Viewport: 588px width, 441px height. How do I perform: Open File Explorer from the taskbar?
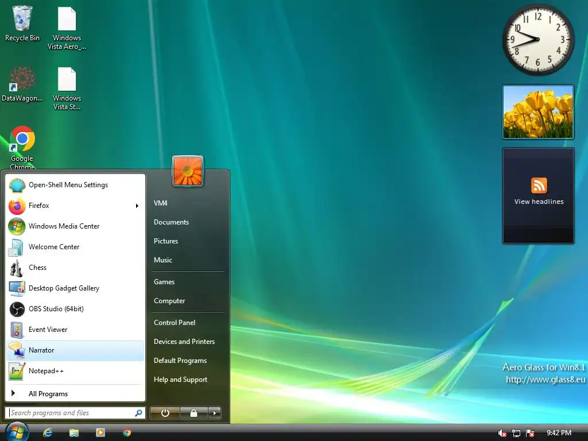pos(74,433)
